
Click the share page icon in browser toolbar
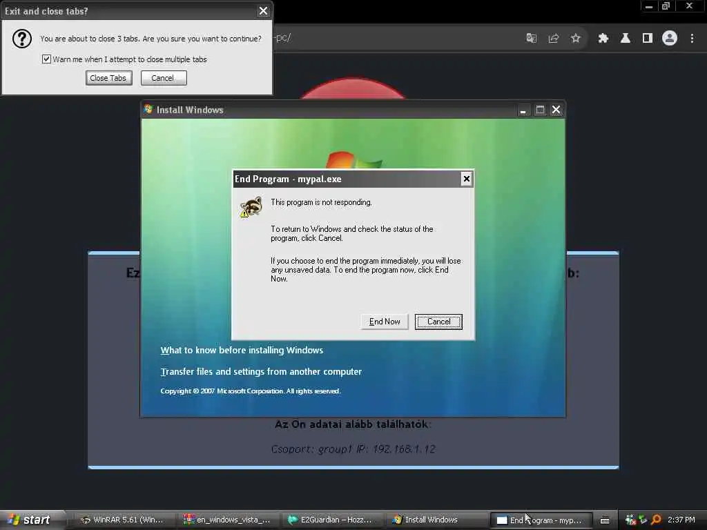553,39
